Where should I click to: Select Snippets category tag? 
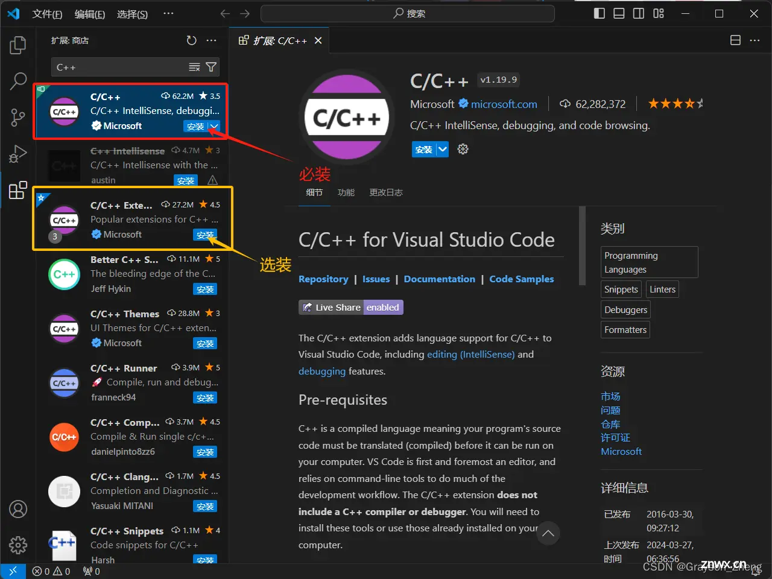[621, 289]
